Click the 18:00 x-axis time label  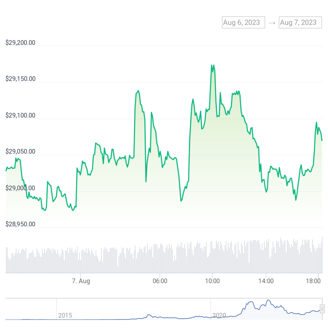(x=314, y=281)
